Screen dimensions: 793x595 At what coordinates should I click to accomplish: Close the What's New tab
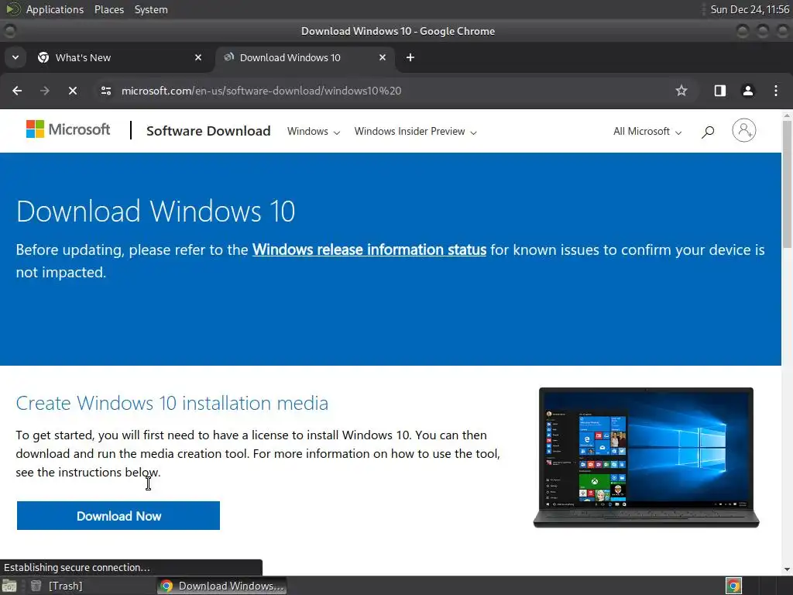pos(198,57)
